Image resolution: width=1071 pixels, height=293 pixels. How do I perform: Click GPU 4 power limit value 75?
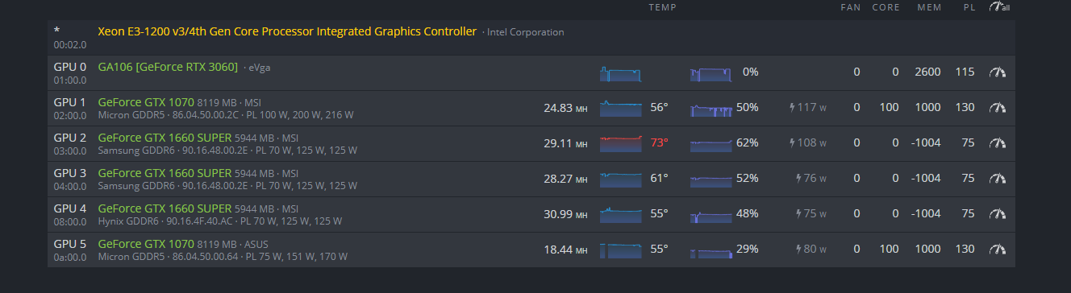pyautogui.click(x=968, y=213)
